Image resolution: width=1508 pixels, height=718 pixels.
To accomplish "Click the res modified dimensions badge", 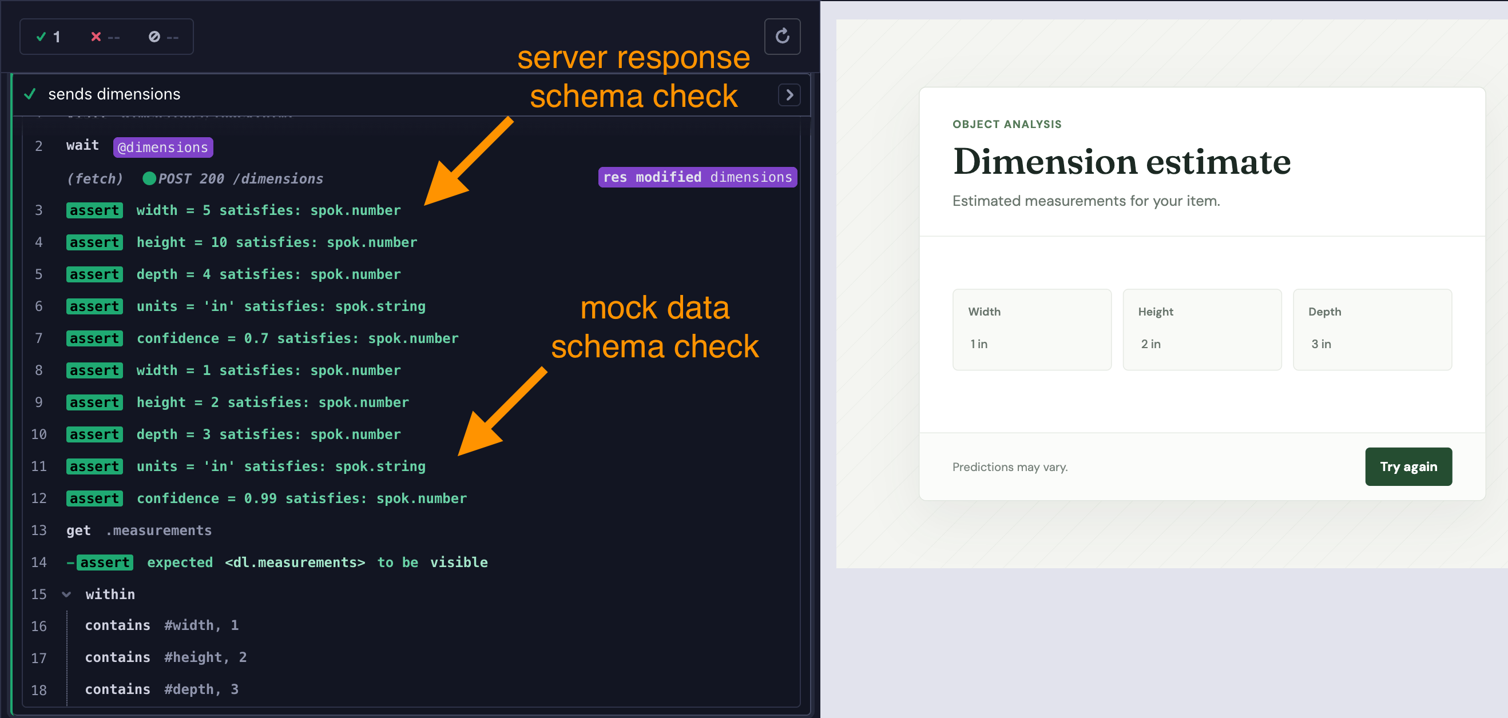I will tap(697, 177).
